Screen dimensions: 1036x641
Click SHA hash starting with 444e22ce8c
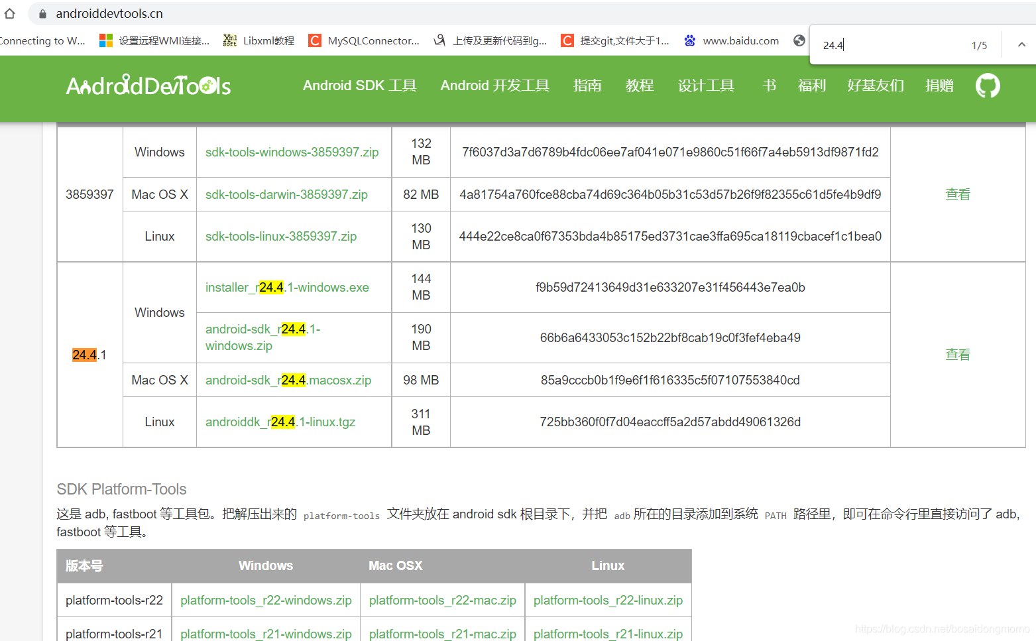(670, 236)
